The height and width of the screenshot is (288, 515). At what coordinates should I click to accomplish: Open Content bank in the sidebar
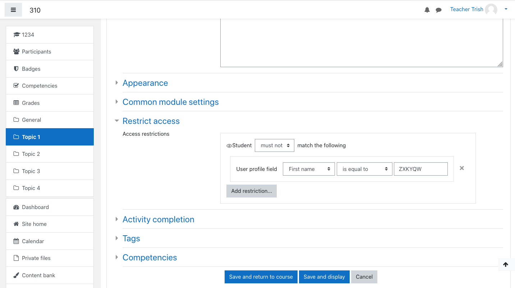[50, 275]
